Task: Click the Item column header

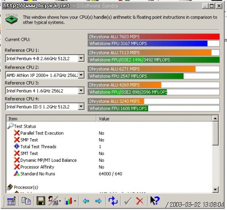Action: (x=51, y=119)
